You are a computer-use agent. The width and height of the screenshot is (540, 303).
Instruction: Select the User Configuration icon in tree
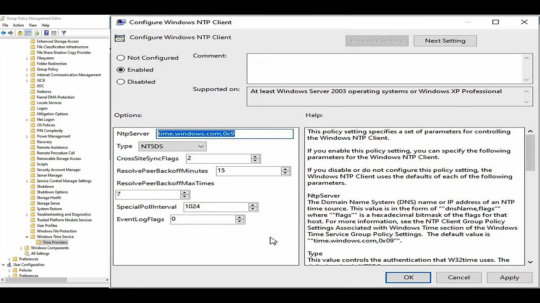point(9,265)
